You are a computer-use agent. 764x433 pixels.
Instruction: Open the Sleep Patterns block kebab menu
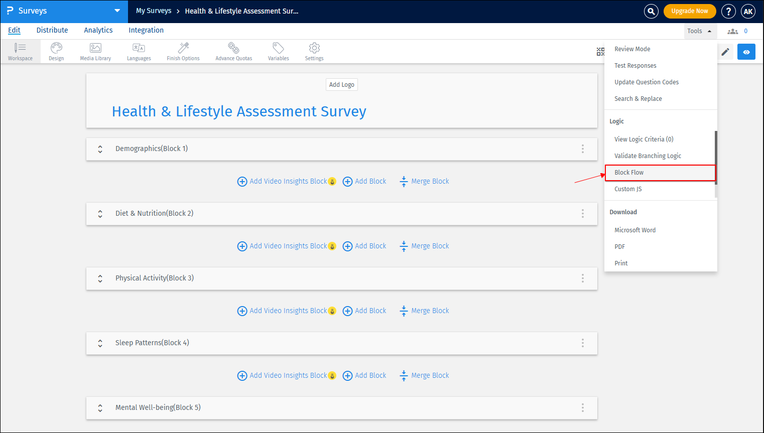[582, 343]
